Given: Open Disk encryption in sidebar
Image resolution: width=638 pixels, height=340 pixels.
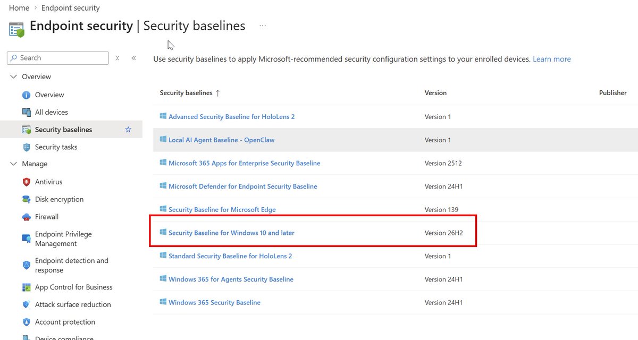Looking at the screenshot, I should [59, 199].
